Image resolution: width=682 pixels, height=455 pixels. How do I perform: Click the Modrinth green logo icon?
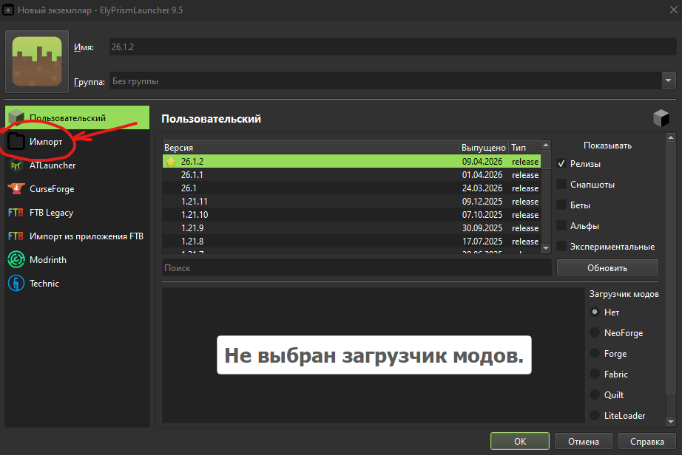[16, 259]
